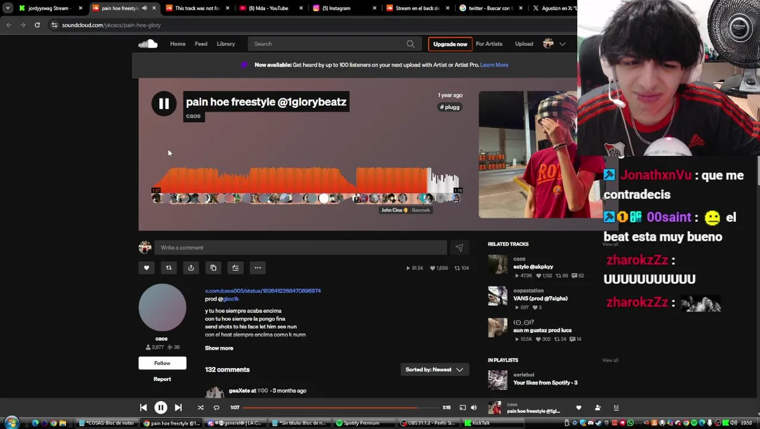
Task: Open playlist Your likes from Spotify - 3
Action: [x=545, y=383]
